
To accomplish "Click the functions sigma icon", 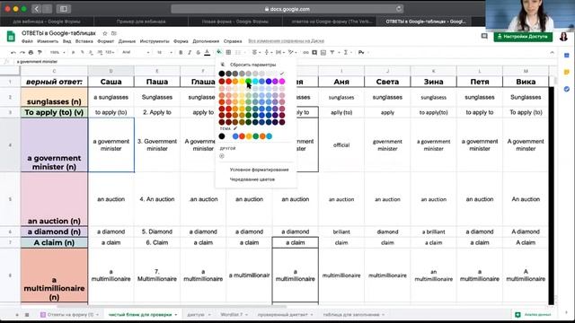I will pyautogui.click(x=345, y=52).
